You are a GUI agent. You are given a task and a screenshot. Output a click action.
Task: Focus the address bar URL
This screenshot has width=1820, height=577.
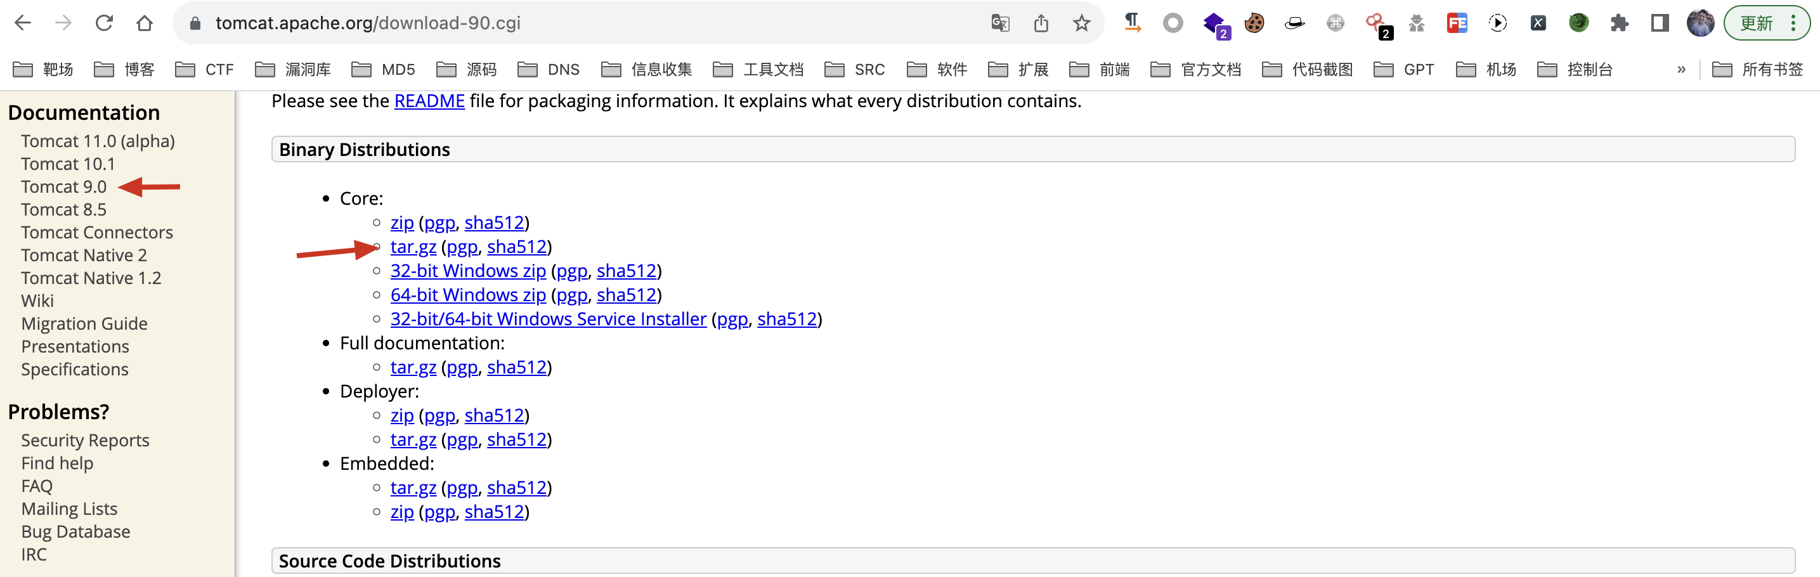coord(368,23)
